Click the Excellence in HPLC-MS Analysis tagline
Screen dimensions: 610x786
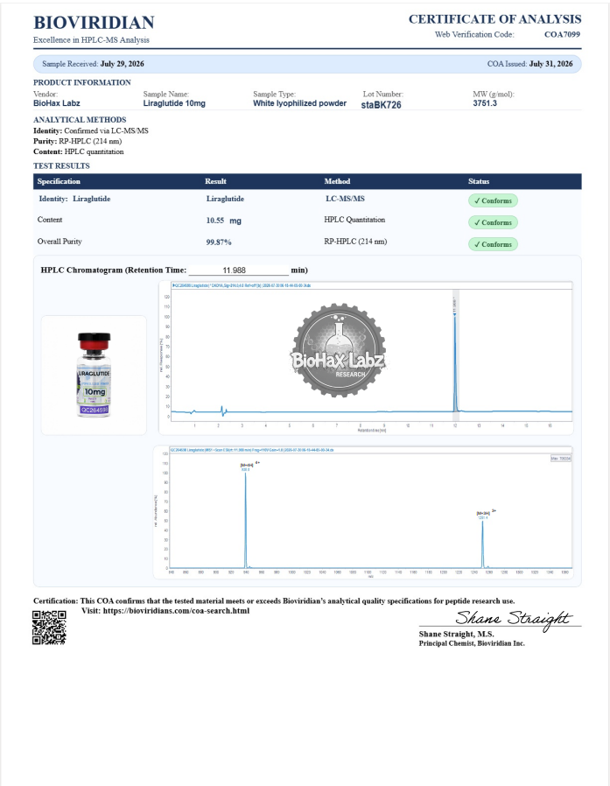pyautogui.click(x=91, y=39)
